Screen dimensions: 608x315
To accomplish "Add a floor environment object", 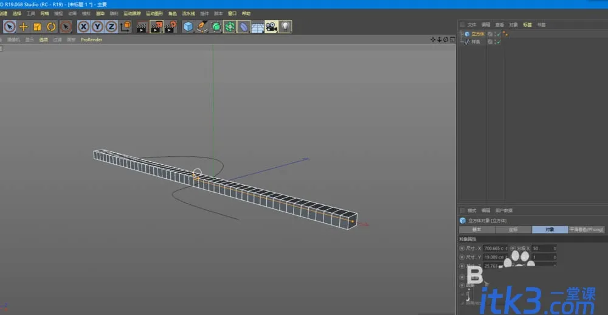I will click(x=257, y=27).
